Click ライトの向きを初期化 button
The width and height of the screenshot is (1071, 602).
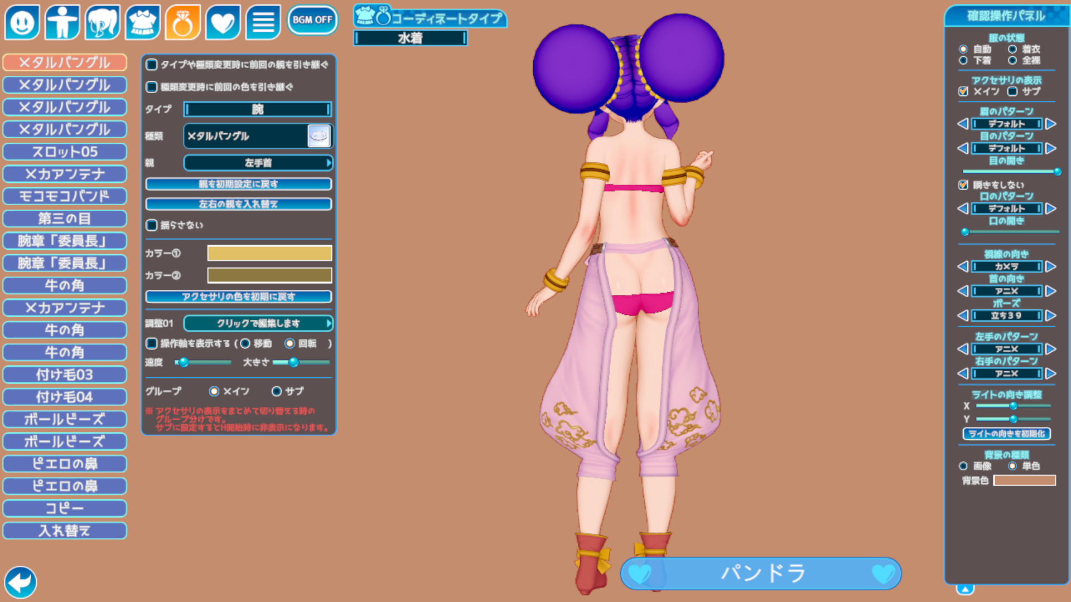[1007, 434]
